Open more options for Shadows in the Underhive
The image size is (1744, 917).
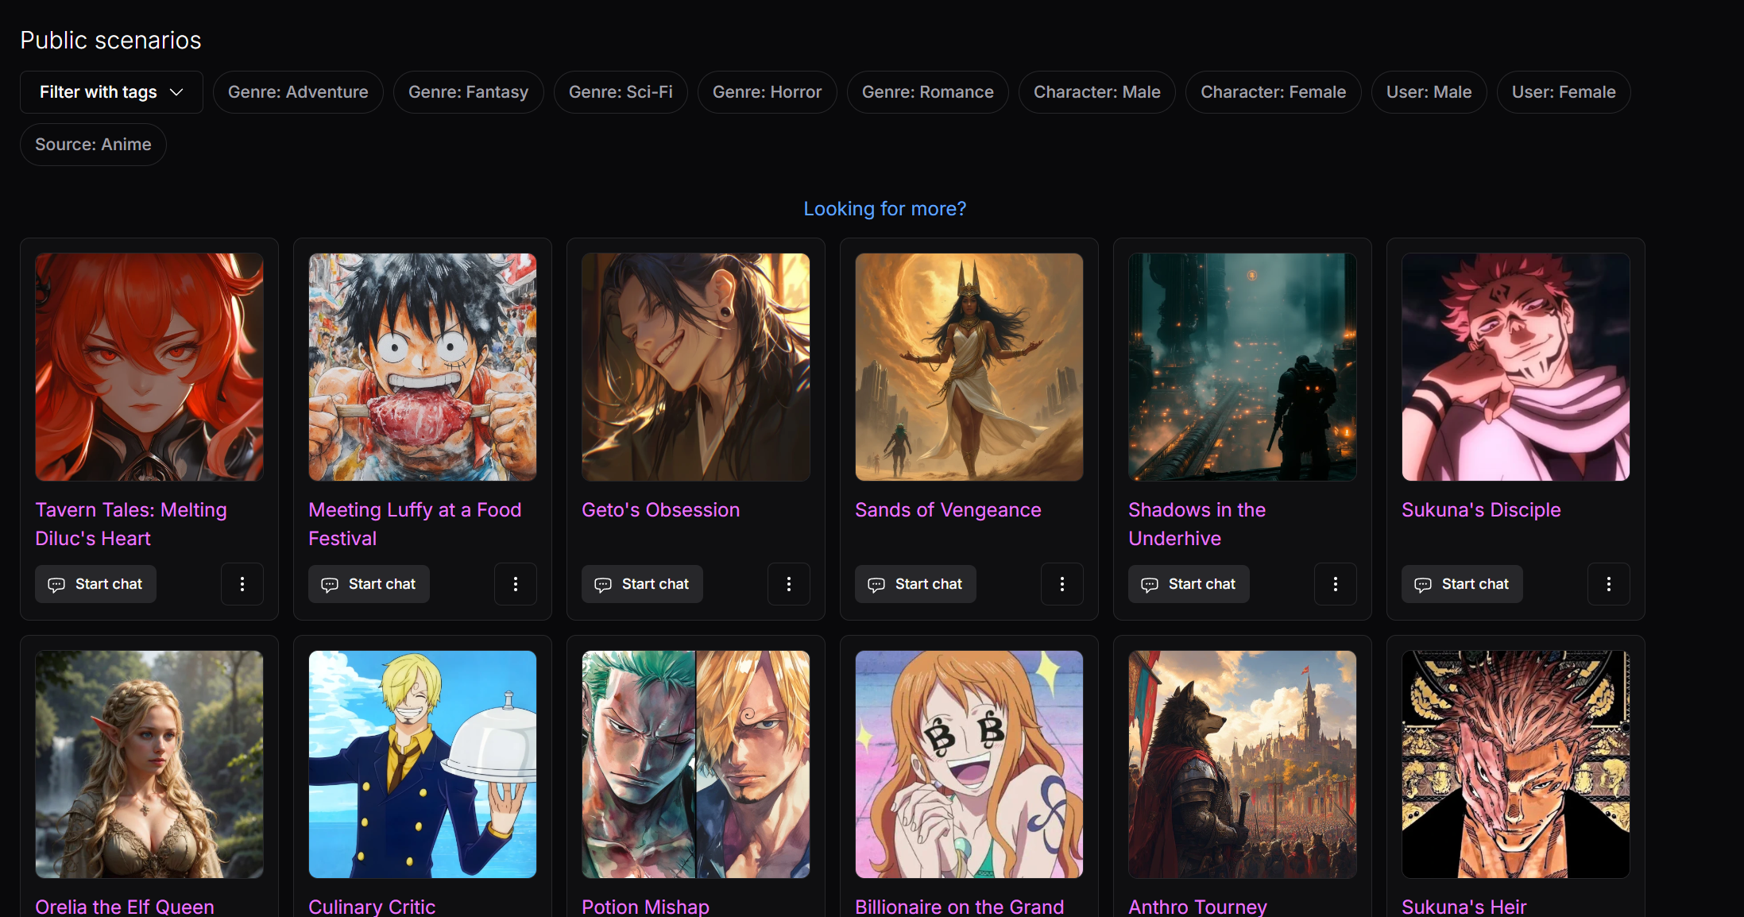[x=1336, y=584]
